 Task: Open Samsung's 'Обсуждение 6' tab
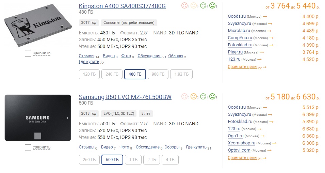coord(147,147)
